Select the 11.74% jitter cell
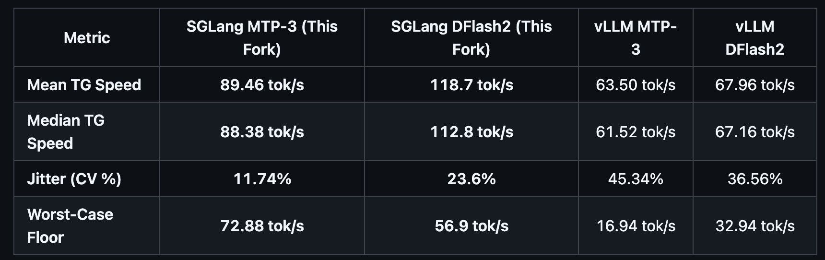 click(x=262, y=179)
